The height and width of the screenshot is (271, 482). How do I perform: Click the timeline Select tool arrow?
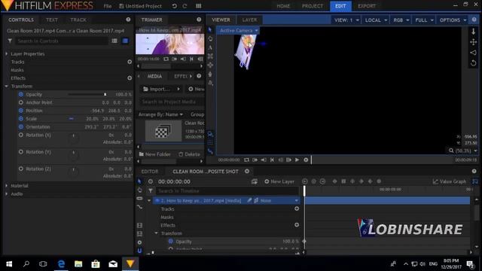[139, 181]
